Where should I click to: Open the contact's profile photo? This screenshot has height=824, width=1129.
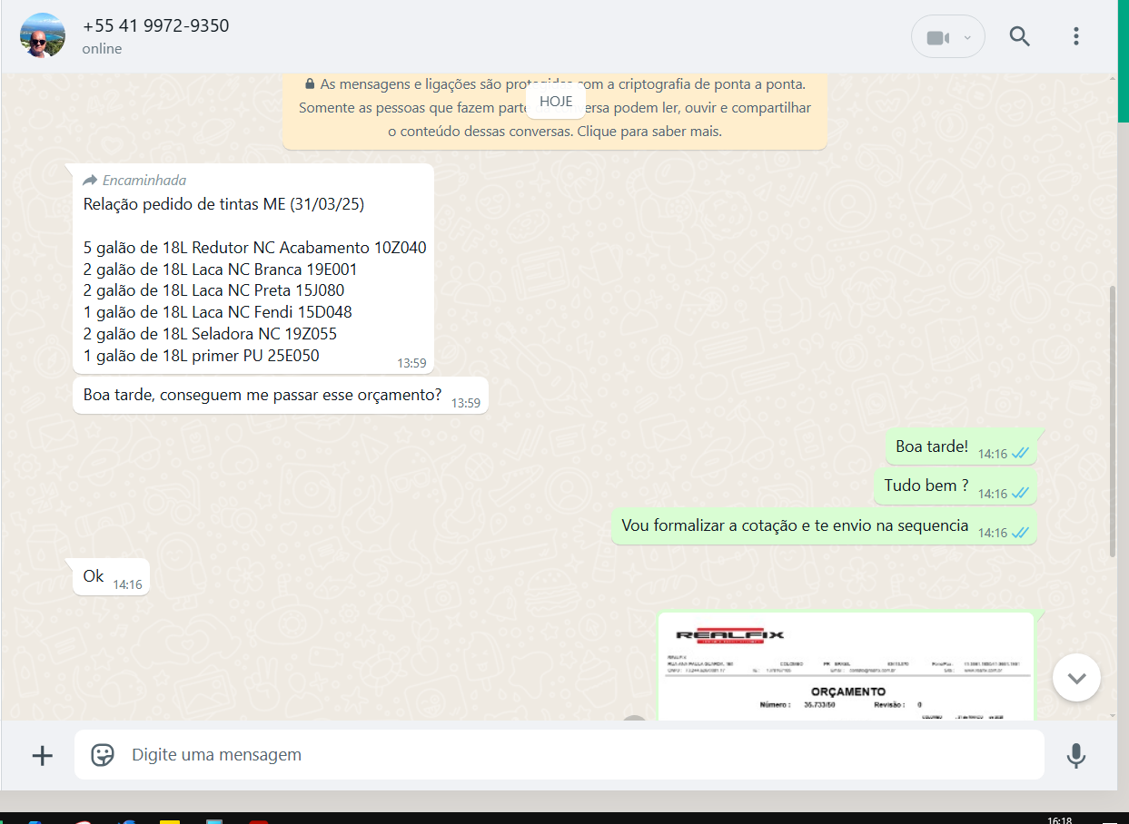tap(43, 36)
